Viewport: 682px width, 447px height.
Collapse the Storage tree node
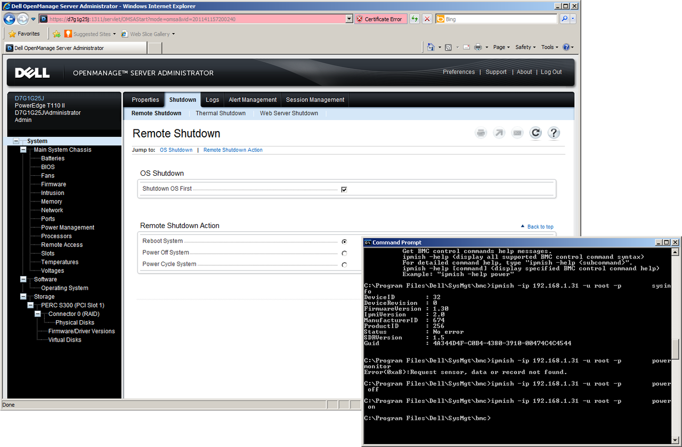pos(23,297)
